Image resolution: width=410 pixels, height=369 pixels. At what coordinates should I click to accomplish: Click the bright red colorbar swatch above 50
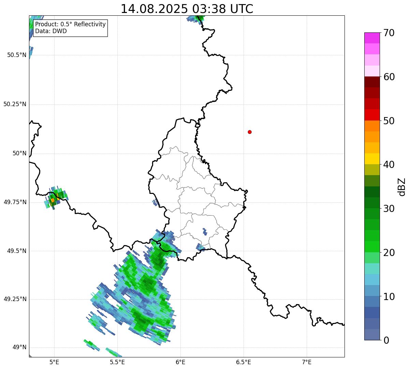[372, 115]
